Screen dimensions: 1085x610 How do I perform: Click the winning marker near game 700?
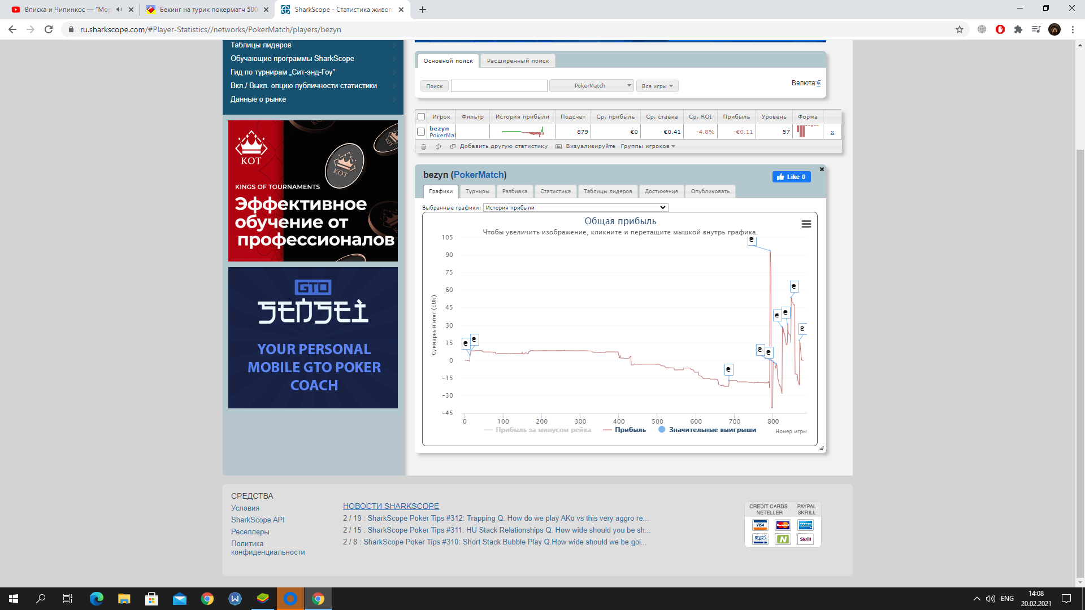(728, 369)
